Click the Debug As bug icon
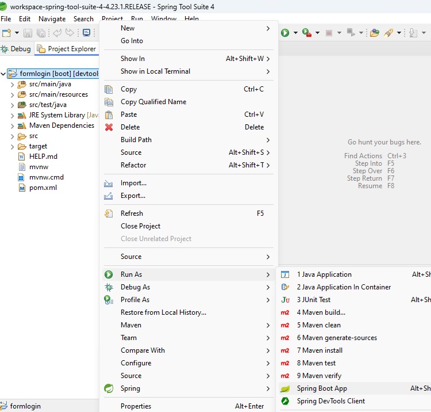The image size is (431, 412). [109, 287]
